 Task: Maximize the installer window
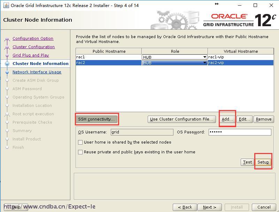coord(255,5)
